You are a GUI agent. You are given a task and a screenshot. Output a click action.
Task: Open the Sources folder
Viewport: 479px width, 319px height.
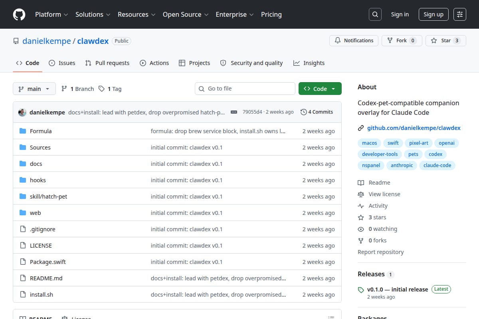click(x=40, y=148)
